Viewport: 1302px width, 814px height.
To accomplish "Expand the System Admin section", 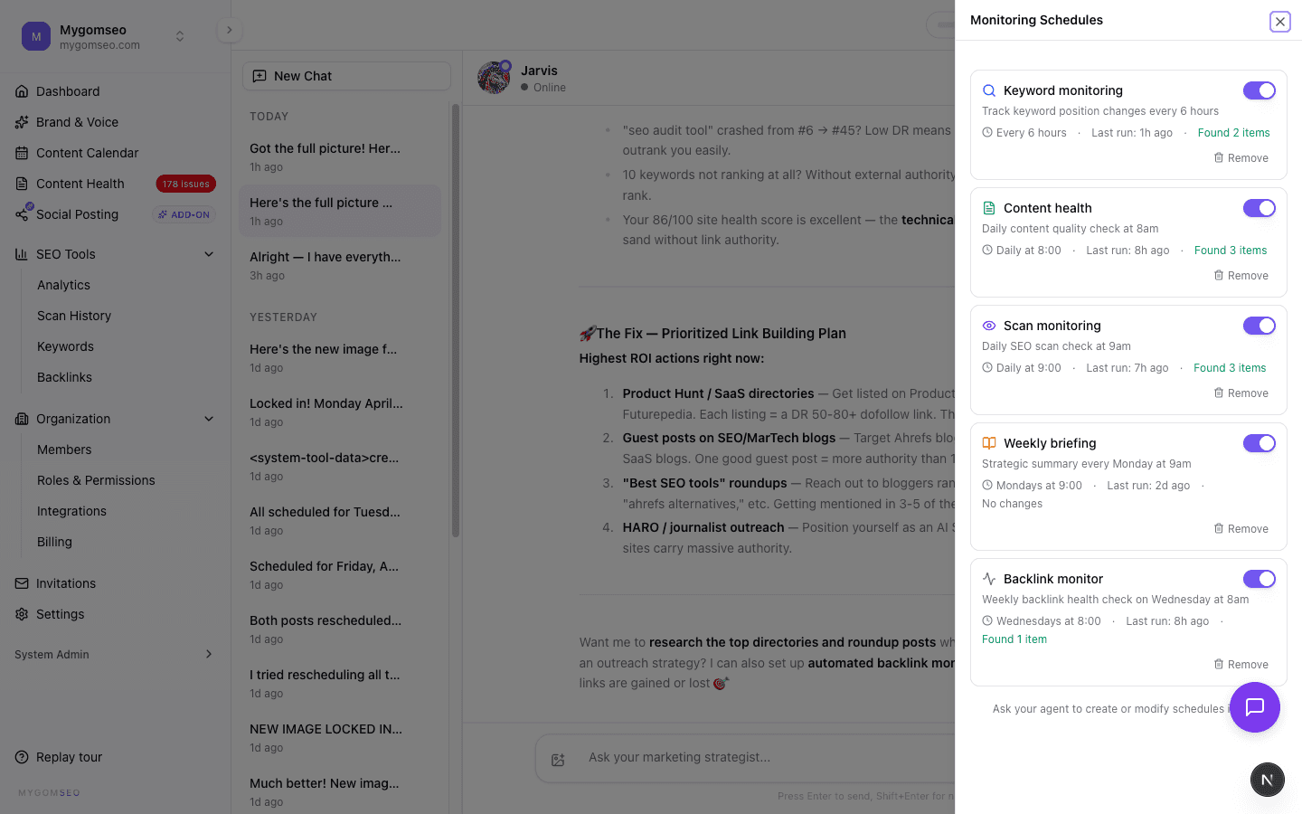I will (x=209, y=654).
